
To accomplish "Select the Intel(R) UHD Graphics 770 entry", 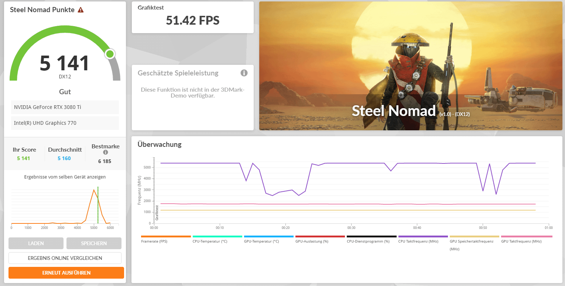I will [65, 123].
